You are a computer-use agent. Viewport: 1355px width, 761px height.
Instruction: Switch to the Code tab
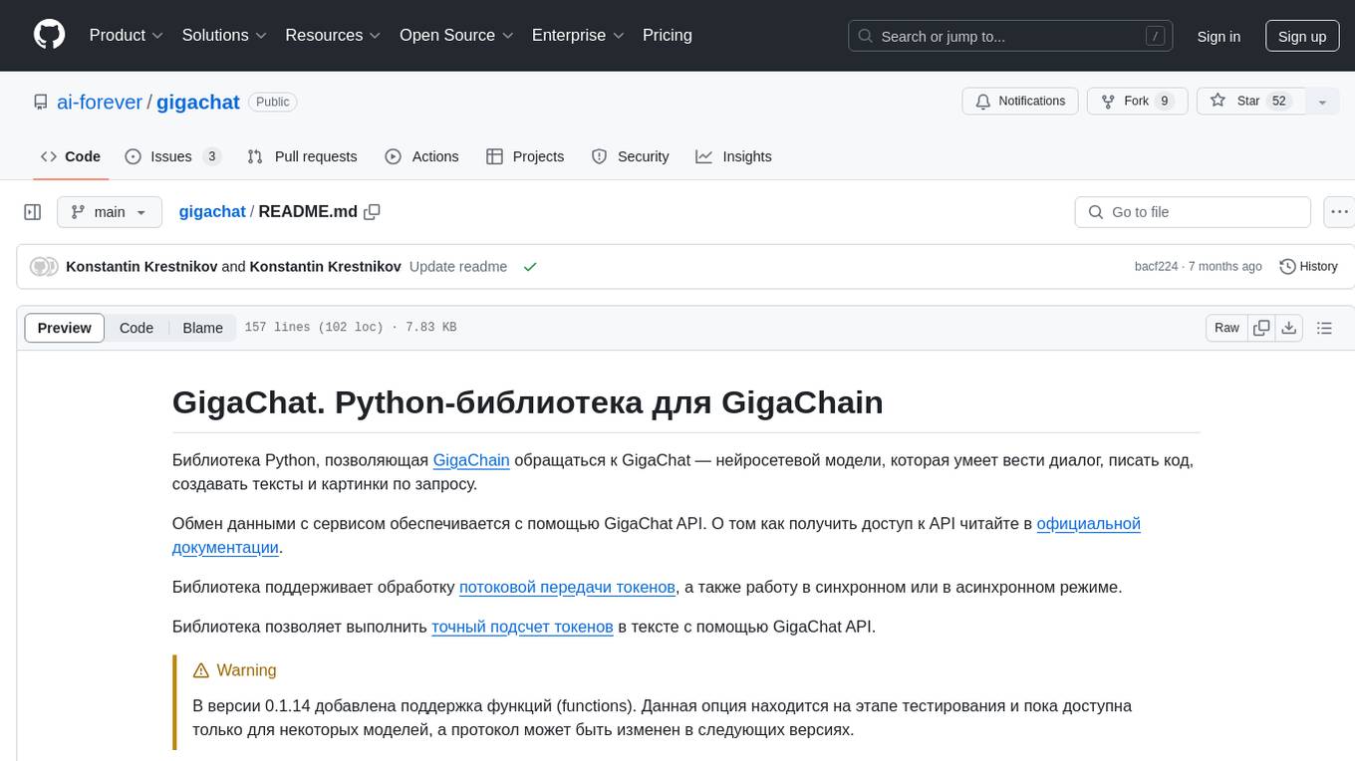pyautogui.click(x=71, y=156)
